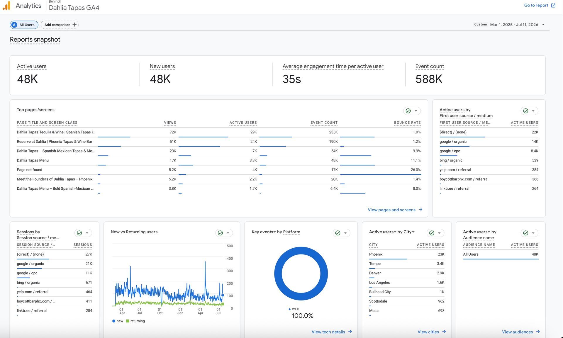The height and width of the screenshot is (338, 563).
Task: Click 'yelp.com / referral' in Sessions table
Action: pos(33,292)
